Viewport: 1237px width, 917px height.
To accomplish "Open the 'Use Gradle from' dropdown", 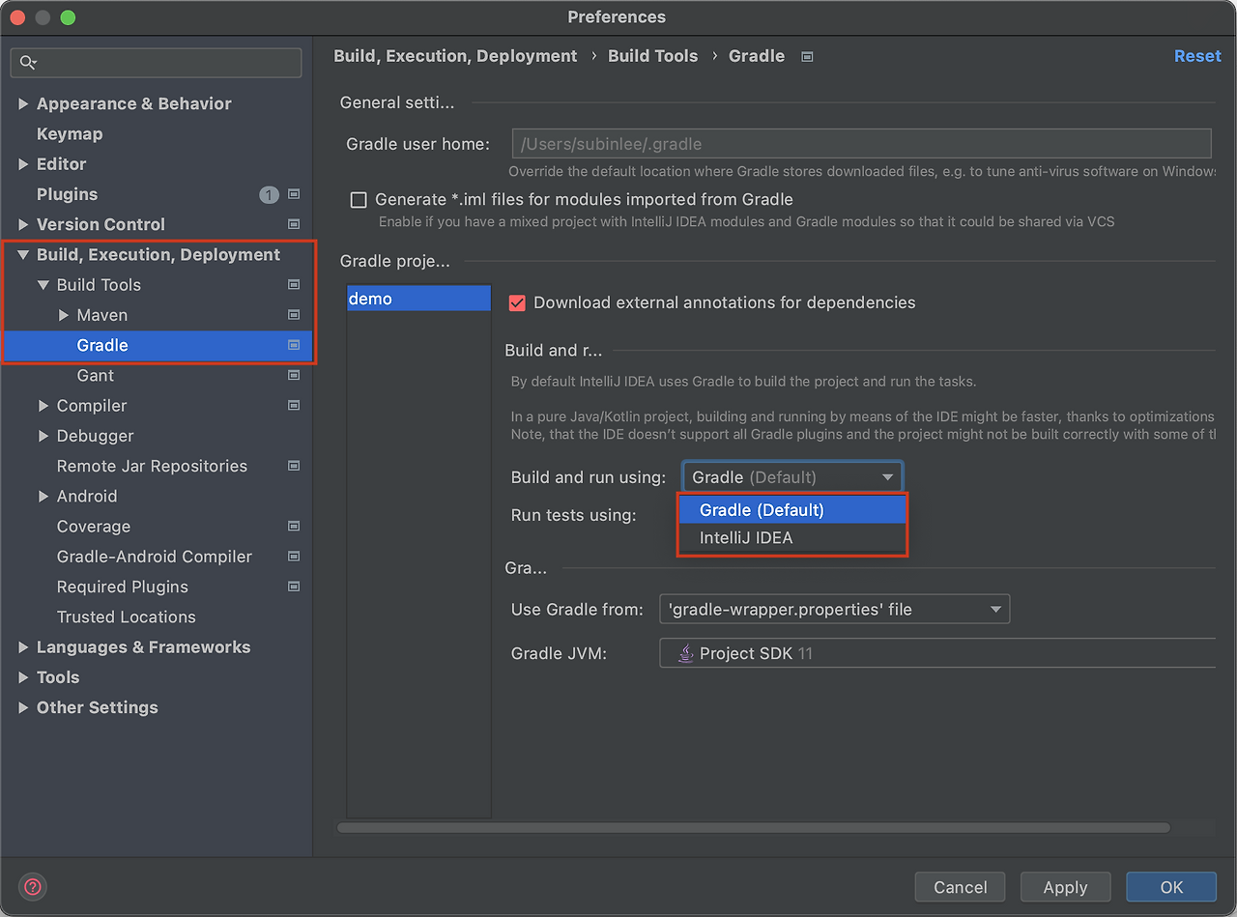I will [995, 609].
